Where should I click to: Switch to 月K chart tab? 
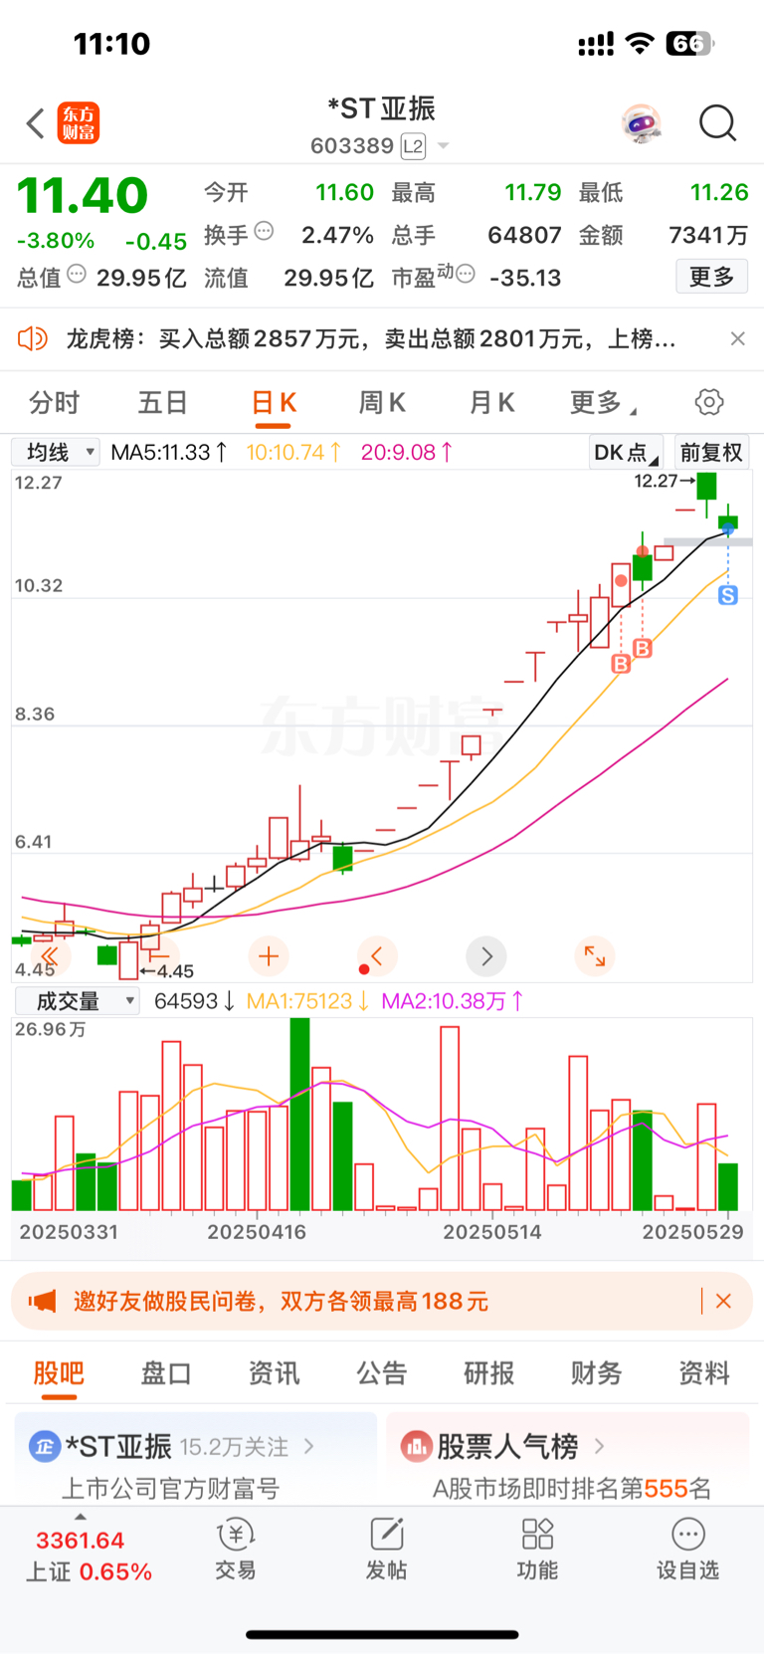pyautogui.click(x=491, y=403)
